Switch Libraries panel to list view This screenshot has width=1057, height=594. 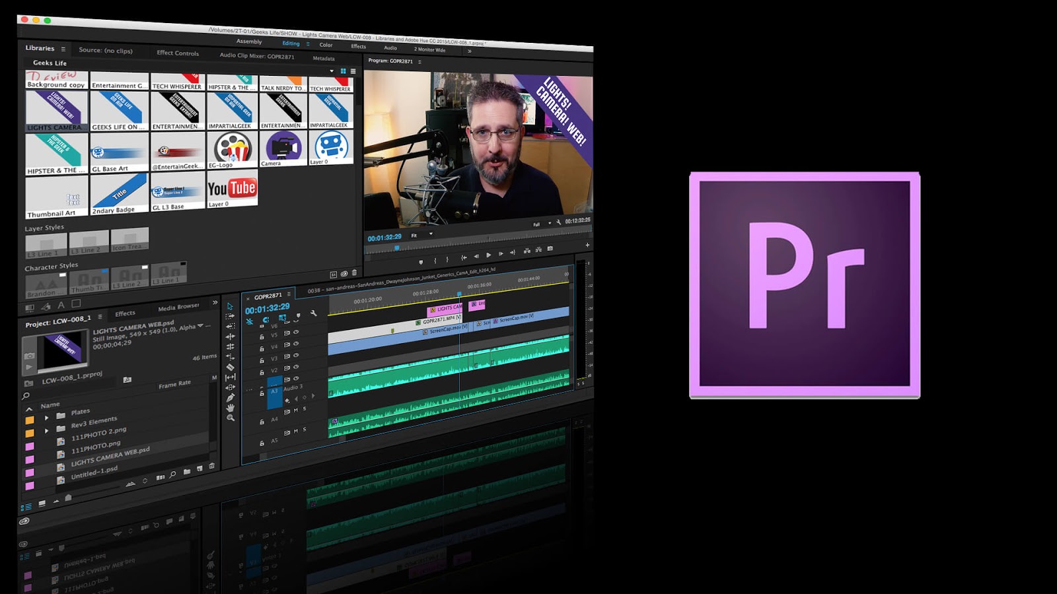tap(353, 71)
